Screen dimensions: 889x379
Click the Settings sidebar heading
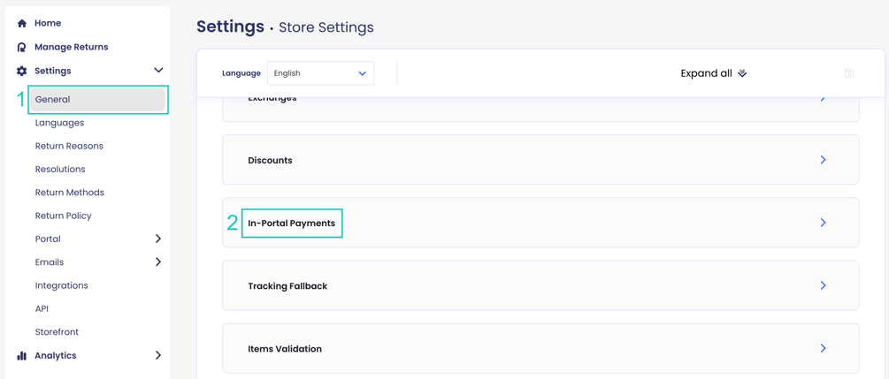pyautogui.click(x=53, y=71)
